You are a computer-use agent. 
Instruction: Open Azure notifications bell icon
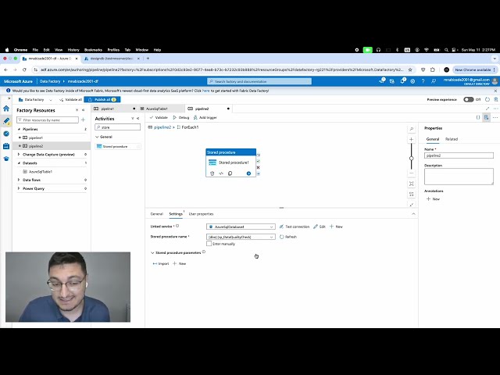tap(403, 81)
